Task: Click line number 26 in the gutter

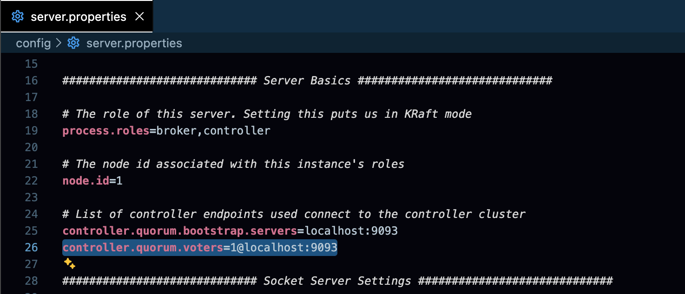Action: pos(31,248)
